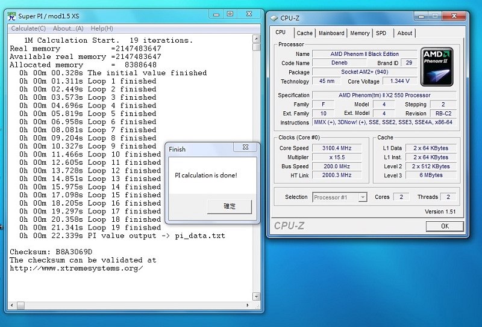Image resolution: width=482 pixels, height=327 pixels.
Task: Open the About...(A) menu in Super PI
Action: [68, 28]
